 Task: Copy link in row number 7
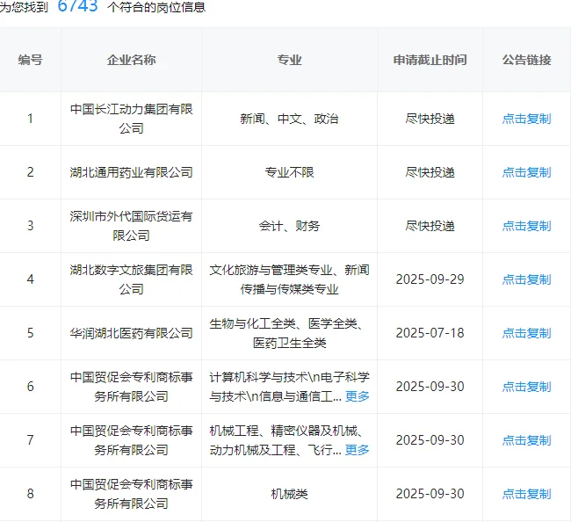pos(526,440)
